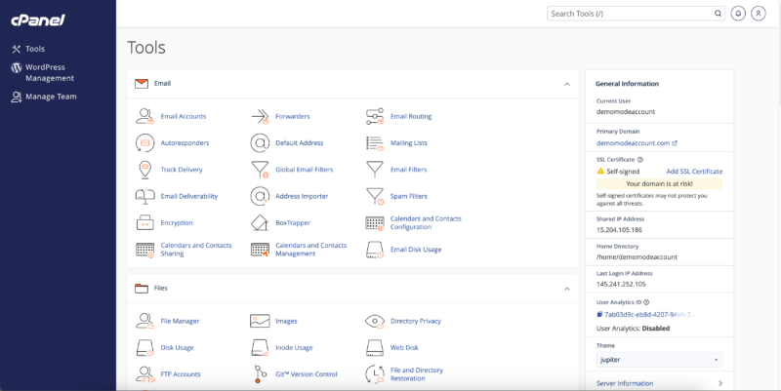
Task: Click the SSL Certificate help icon
Action: coord(640,160)
